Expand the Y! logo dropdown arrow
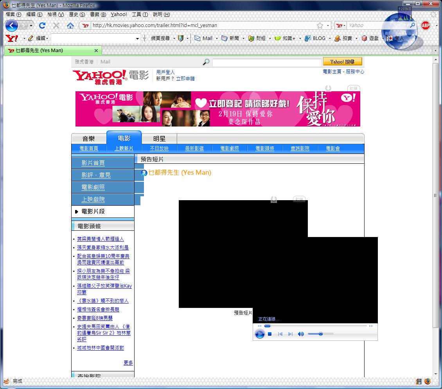The height and width of the screenshot is (389, 442). (x=24, y=38)
